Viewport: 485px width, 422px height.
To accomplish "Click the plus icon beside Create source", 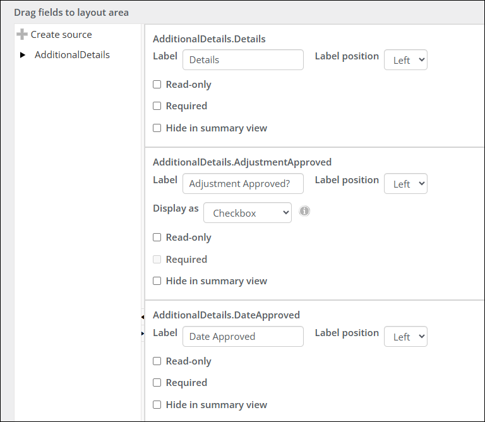I will (22, 35).
